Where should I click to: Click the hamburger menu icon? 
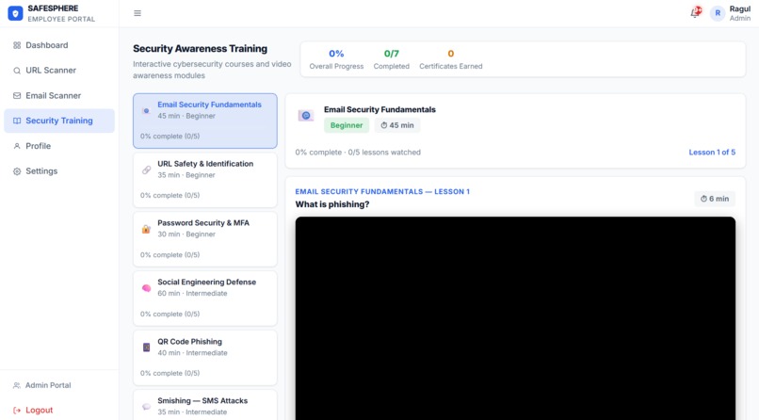coord(137,13)
